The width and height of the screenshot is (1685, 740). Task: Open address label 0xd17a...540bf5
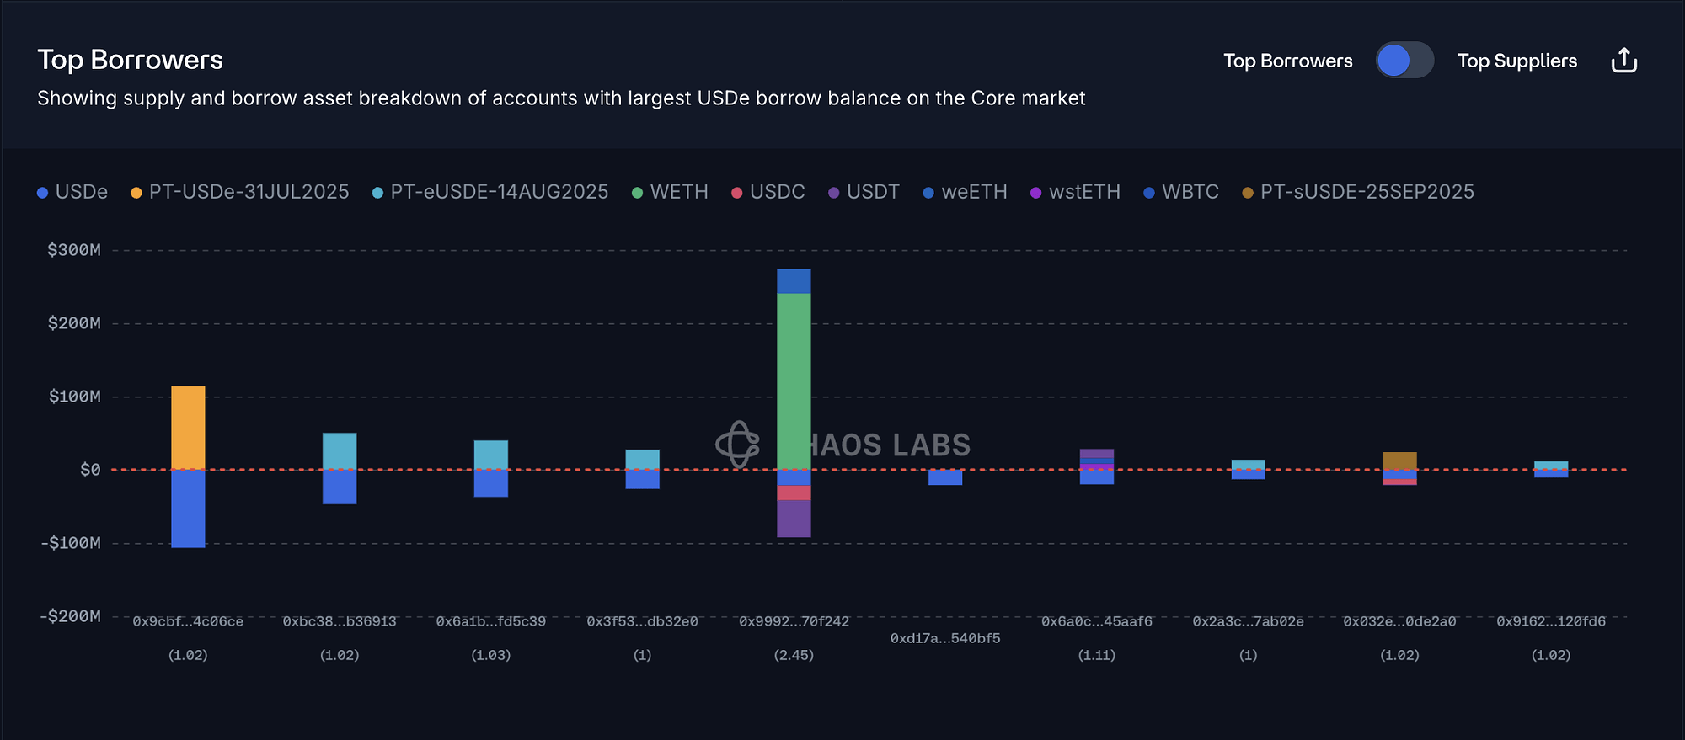coord(945,639)
